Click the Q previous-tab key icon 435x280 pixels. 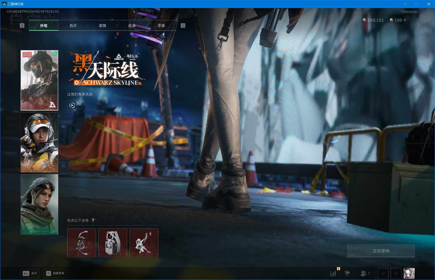point(22,25)
